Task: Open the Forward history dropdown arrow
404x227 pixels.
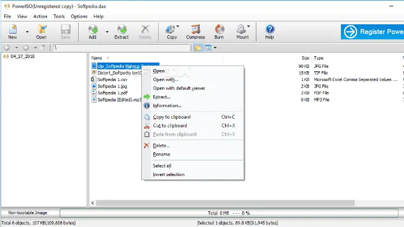Action: click(35, 47)
